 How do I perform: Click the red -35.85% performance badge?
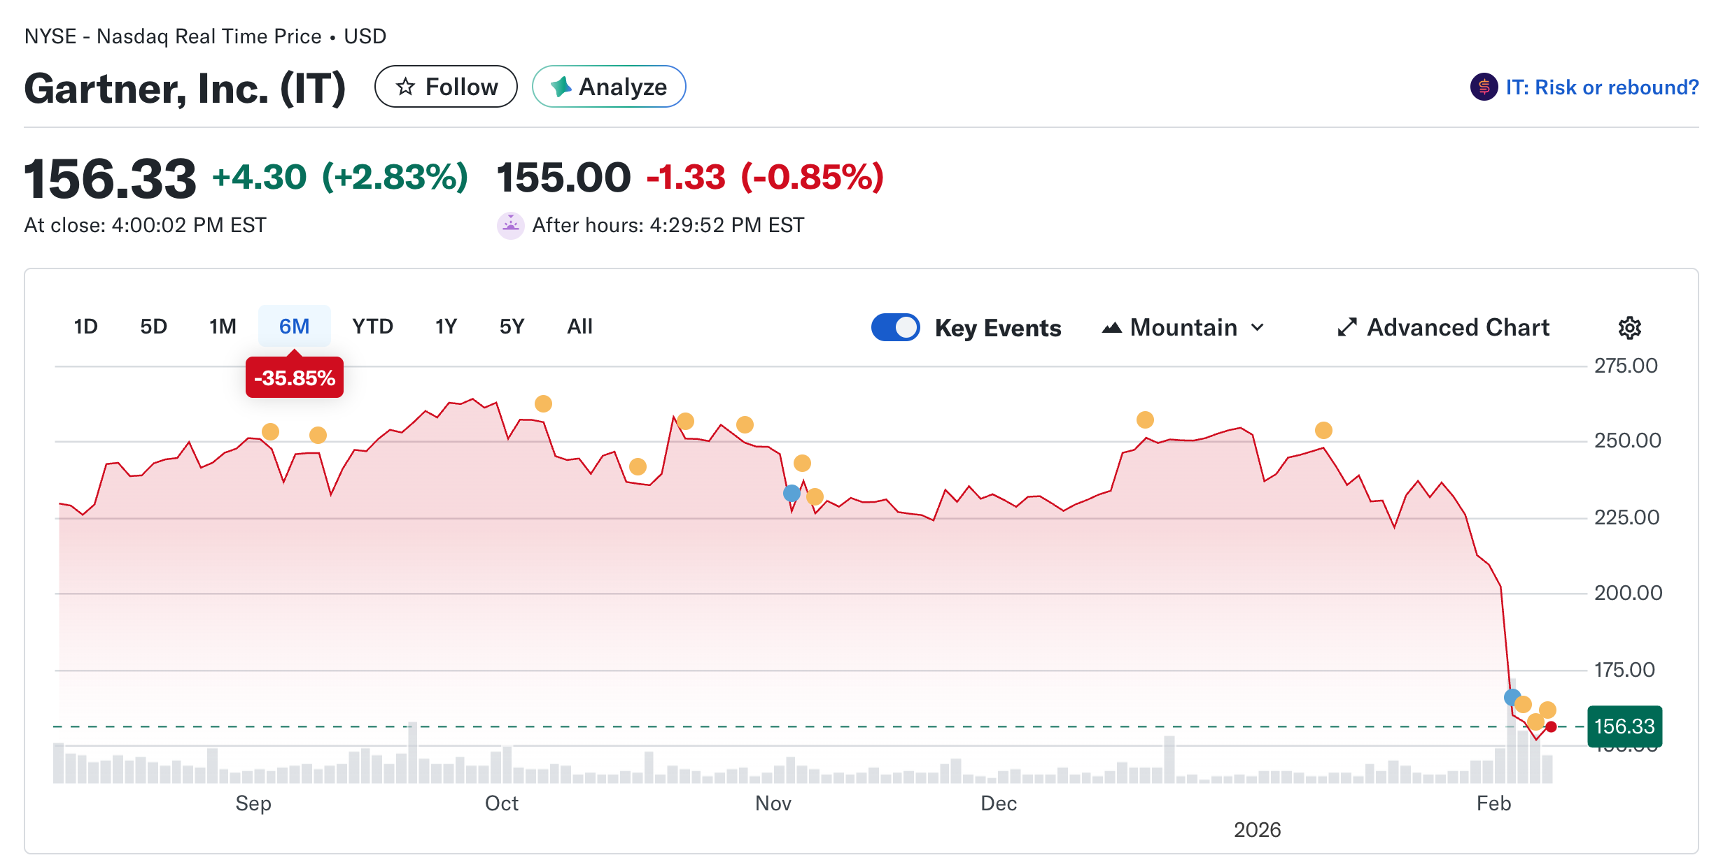[294, 377]
